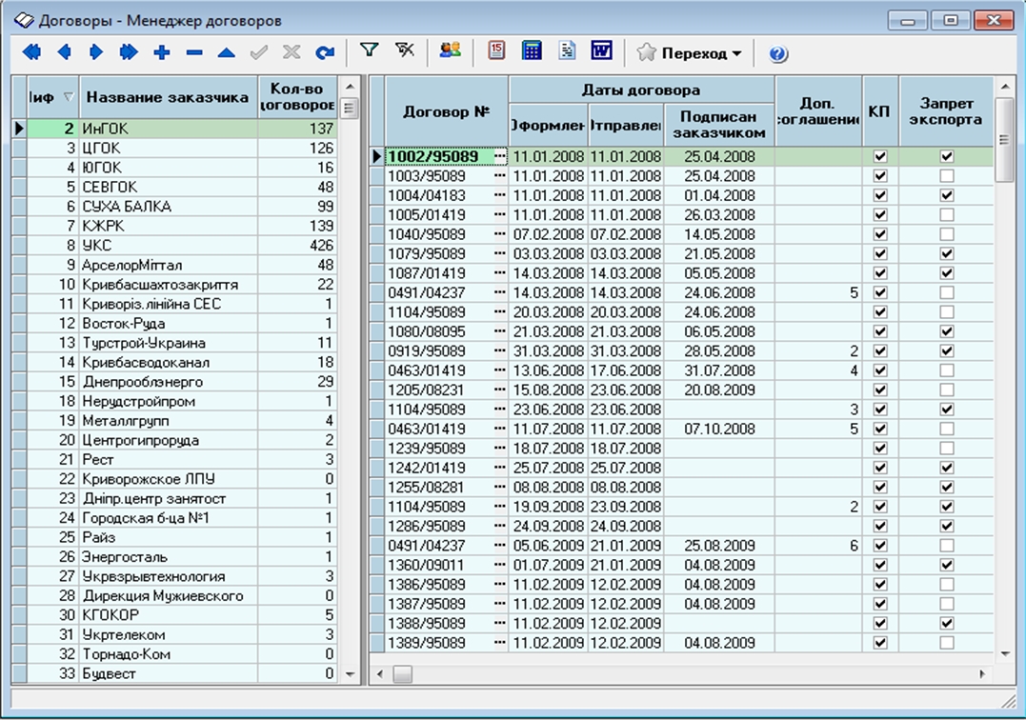Screen dimensions: 1026x720
Task: Click Доп. соглашение column header
Action: click(818, 111)
